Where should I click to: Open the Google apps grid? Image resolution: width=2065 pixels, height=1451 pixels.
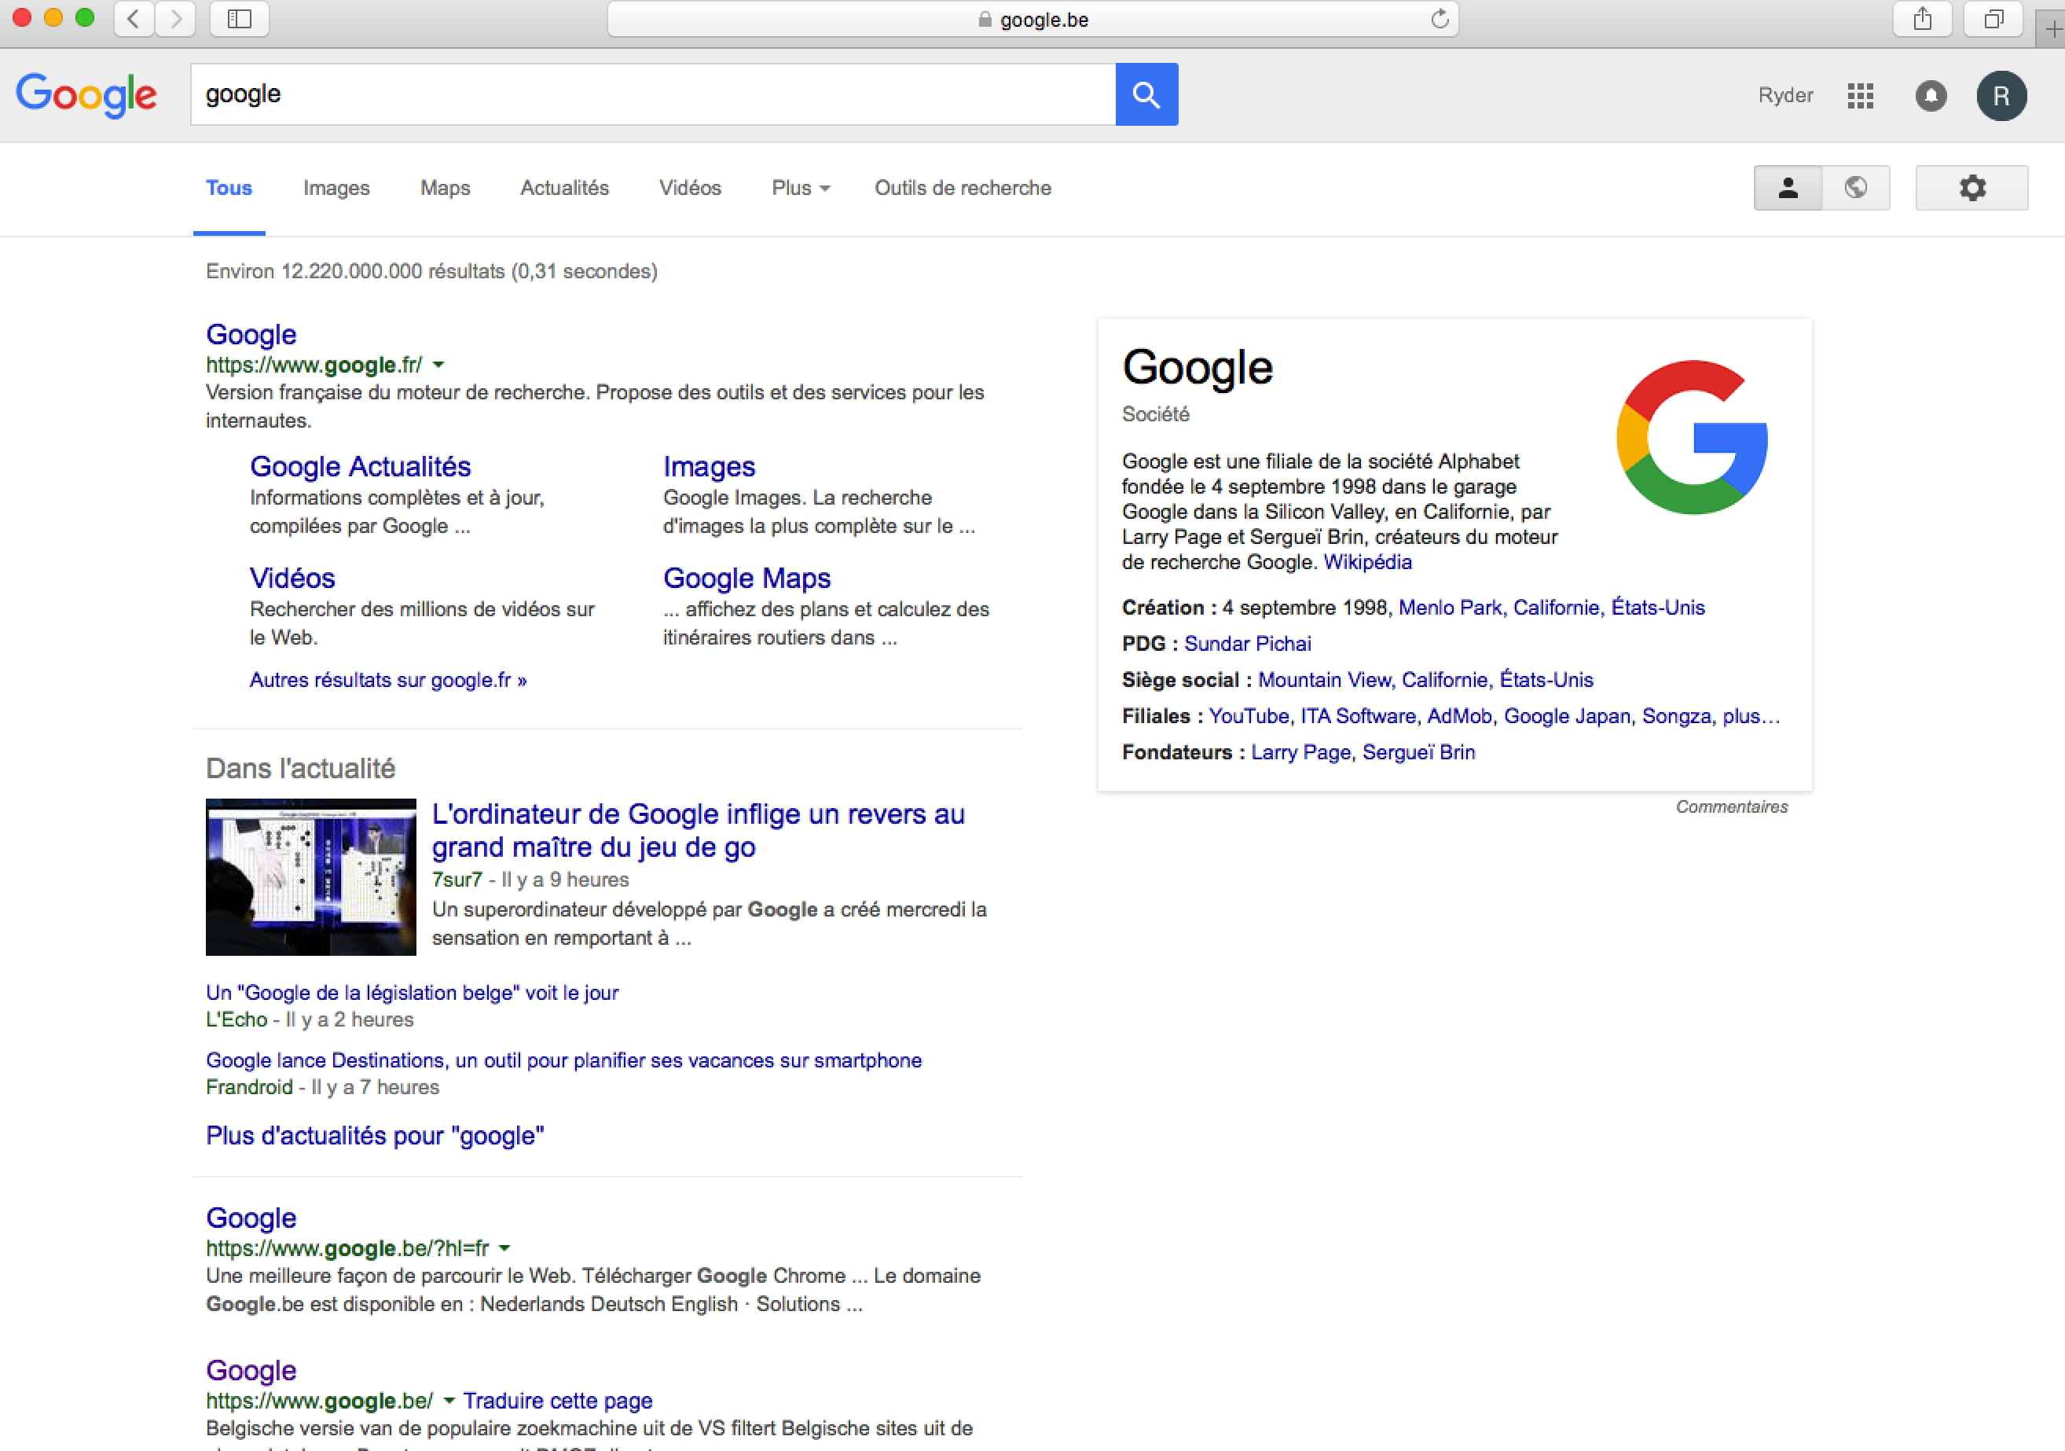1860,95
